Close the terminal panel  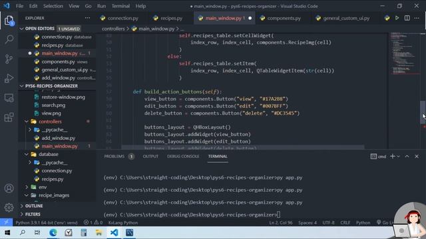417,157
